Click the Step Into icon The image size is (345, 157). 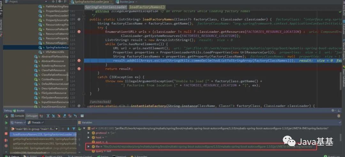point(53,116)
